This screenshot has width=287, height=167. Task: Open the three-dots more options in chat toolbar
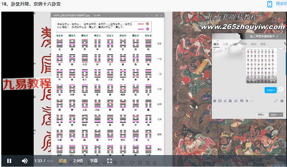(x=252, y=101)
